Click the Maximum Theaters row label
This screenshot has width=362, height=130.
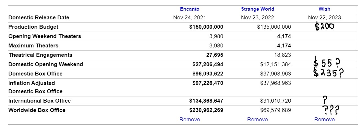point(33,46)
